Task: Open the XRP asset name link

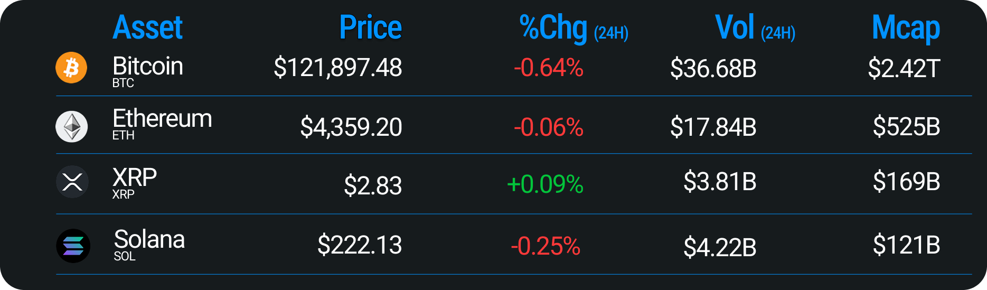Action: pos(135,177)
